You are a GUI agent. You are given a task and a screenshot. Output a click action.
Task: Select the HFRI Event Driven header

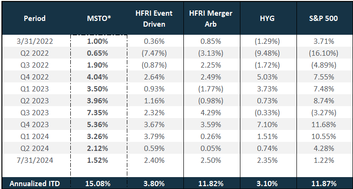[x=154, y=18]
